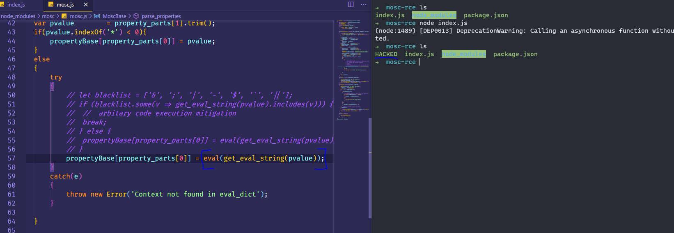Close the mosc.js tab
Image resolution: width=674 pixels, height=233 pixels.
85,5
